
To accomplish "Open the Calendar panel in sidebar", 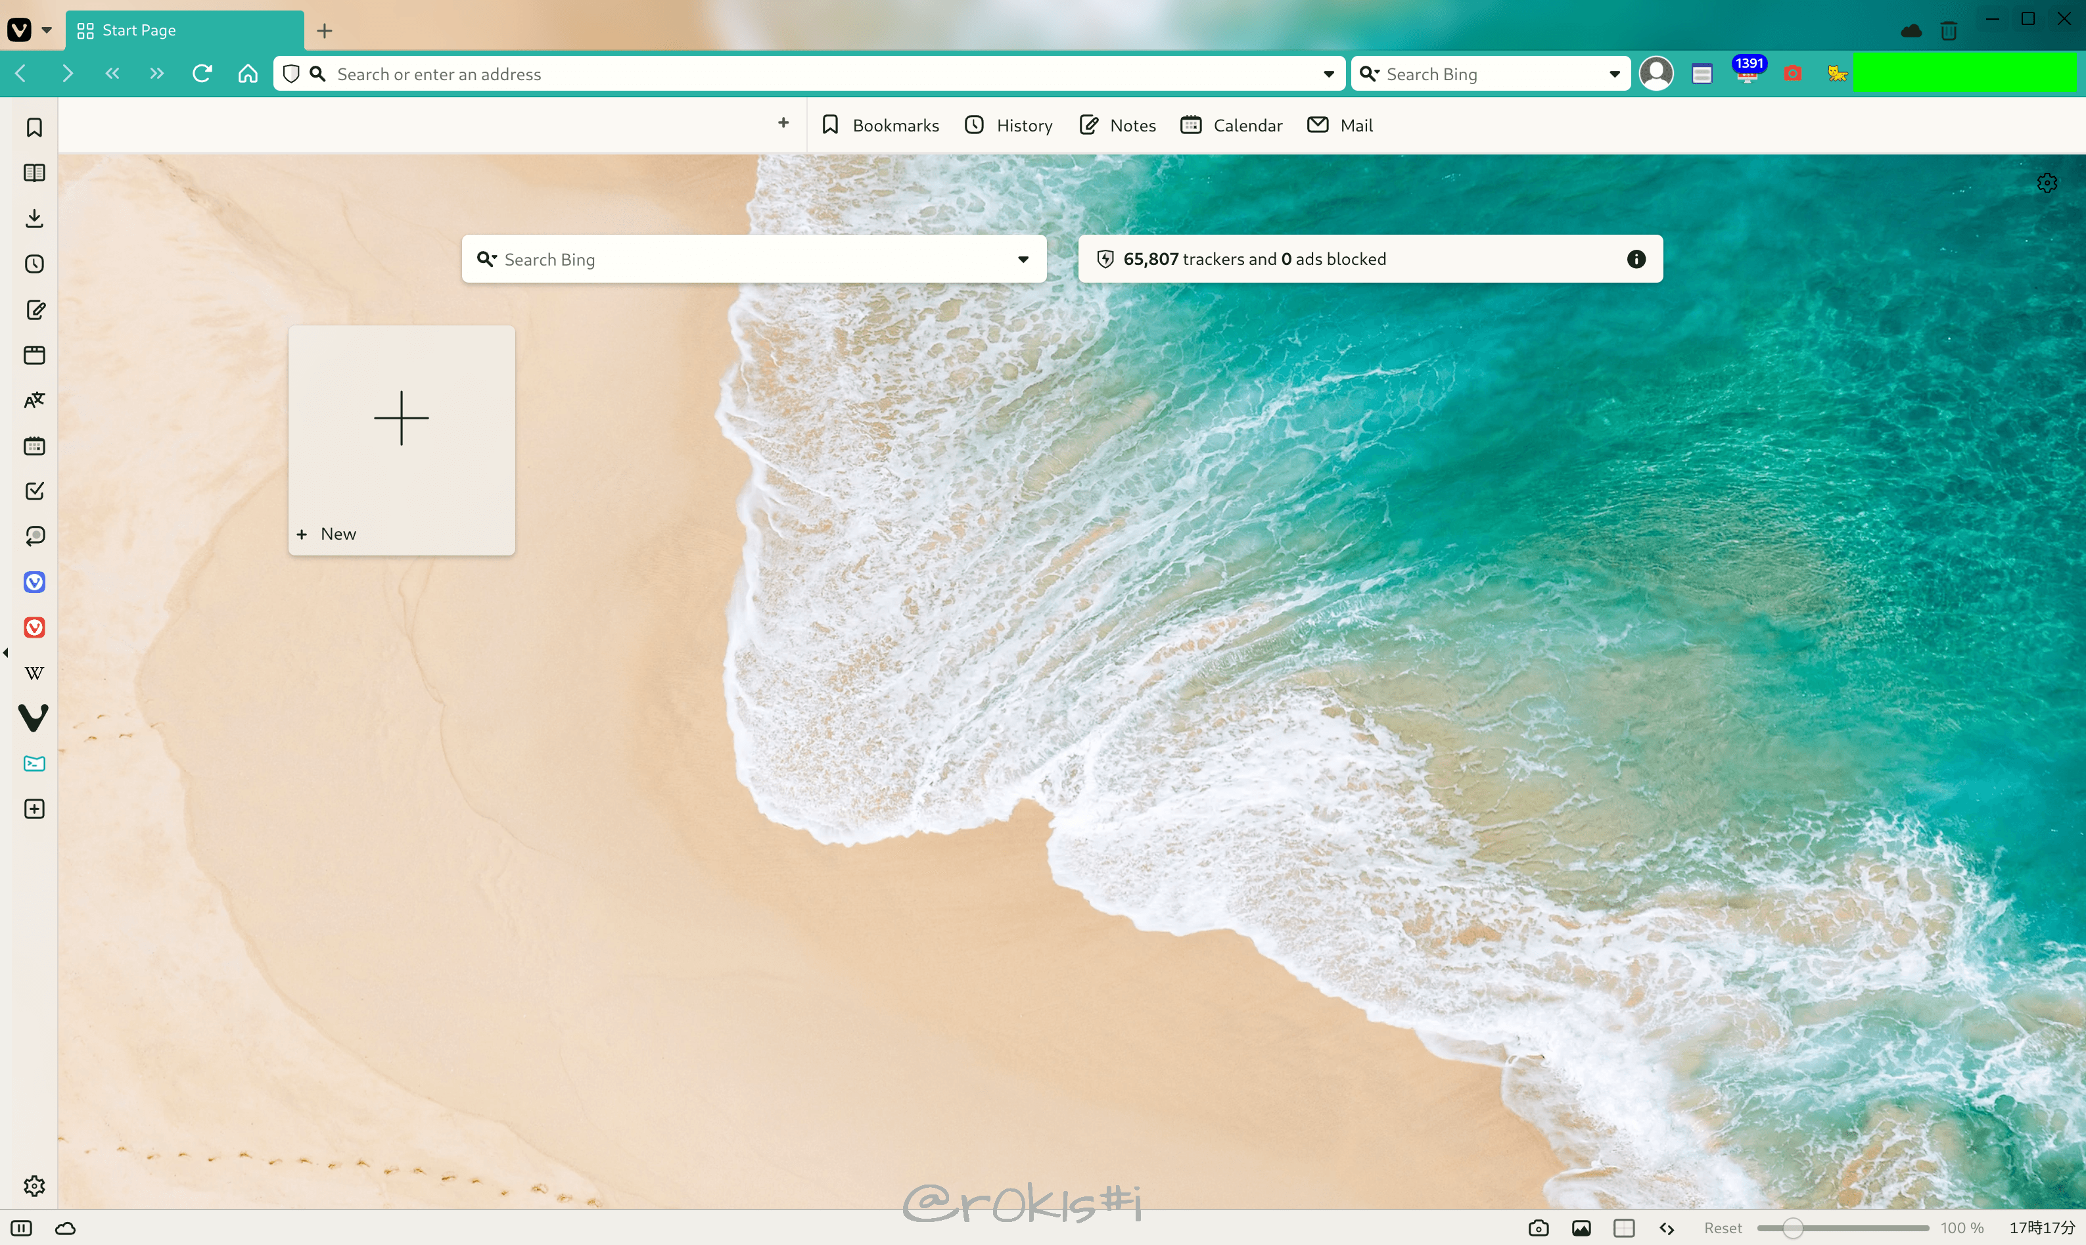I will coord(34,446).
